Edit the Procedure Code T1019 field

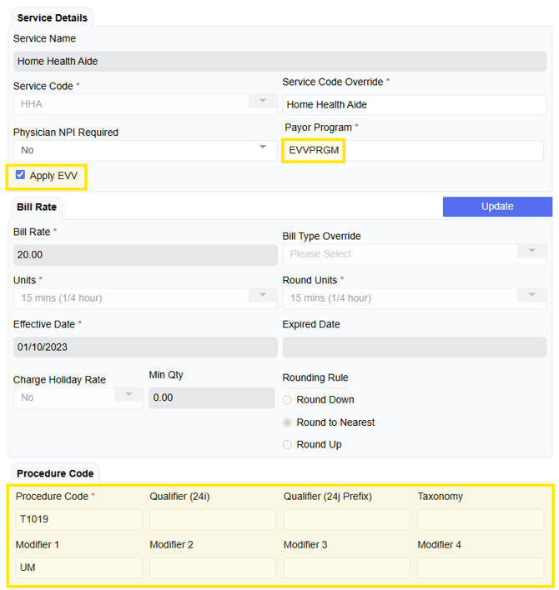78,519
